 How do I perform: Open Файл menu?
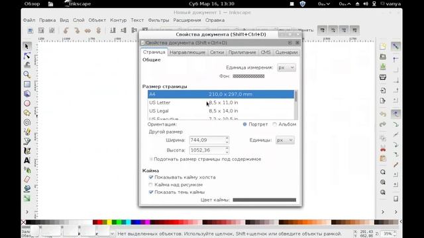(x=29, y=20)
